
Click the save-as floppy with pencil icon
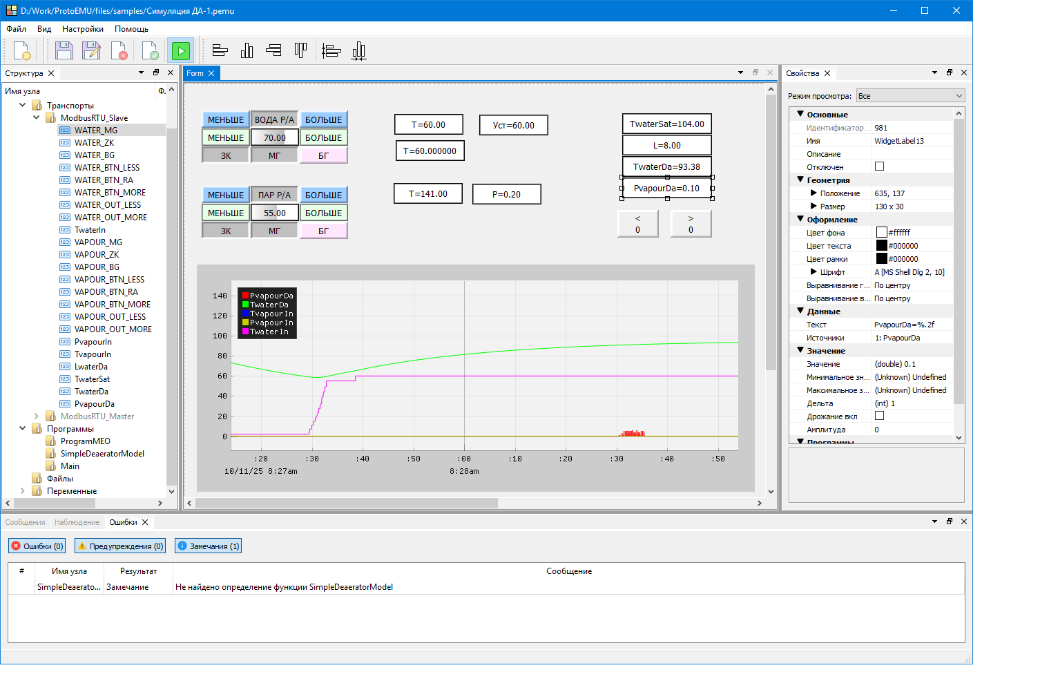click(x=91, y=51)
